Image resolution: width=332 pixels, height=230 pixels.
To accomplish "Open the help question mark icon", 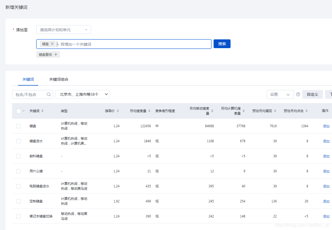I will click(298, 94).
